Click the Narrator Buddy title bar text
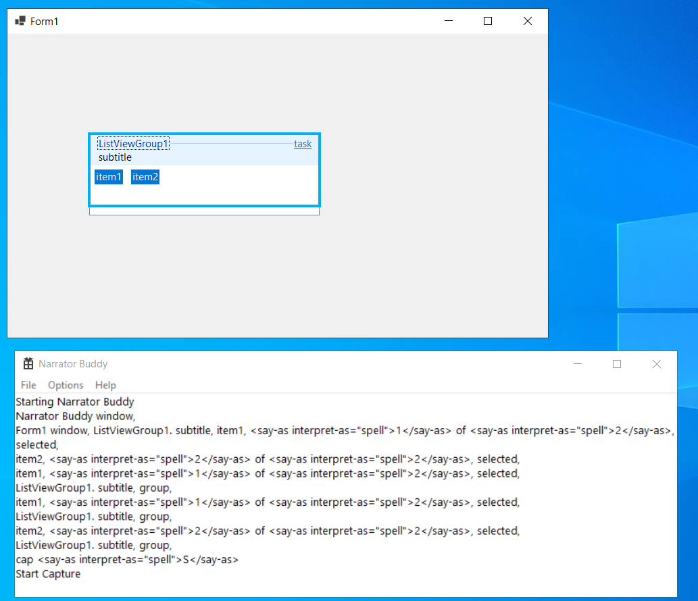The height and width of the screenshot is (601, 698). point(74,363)
